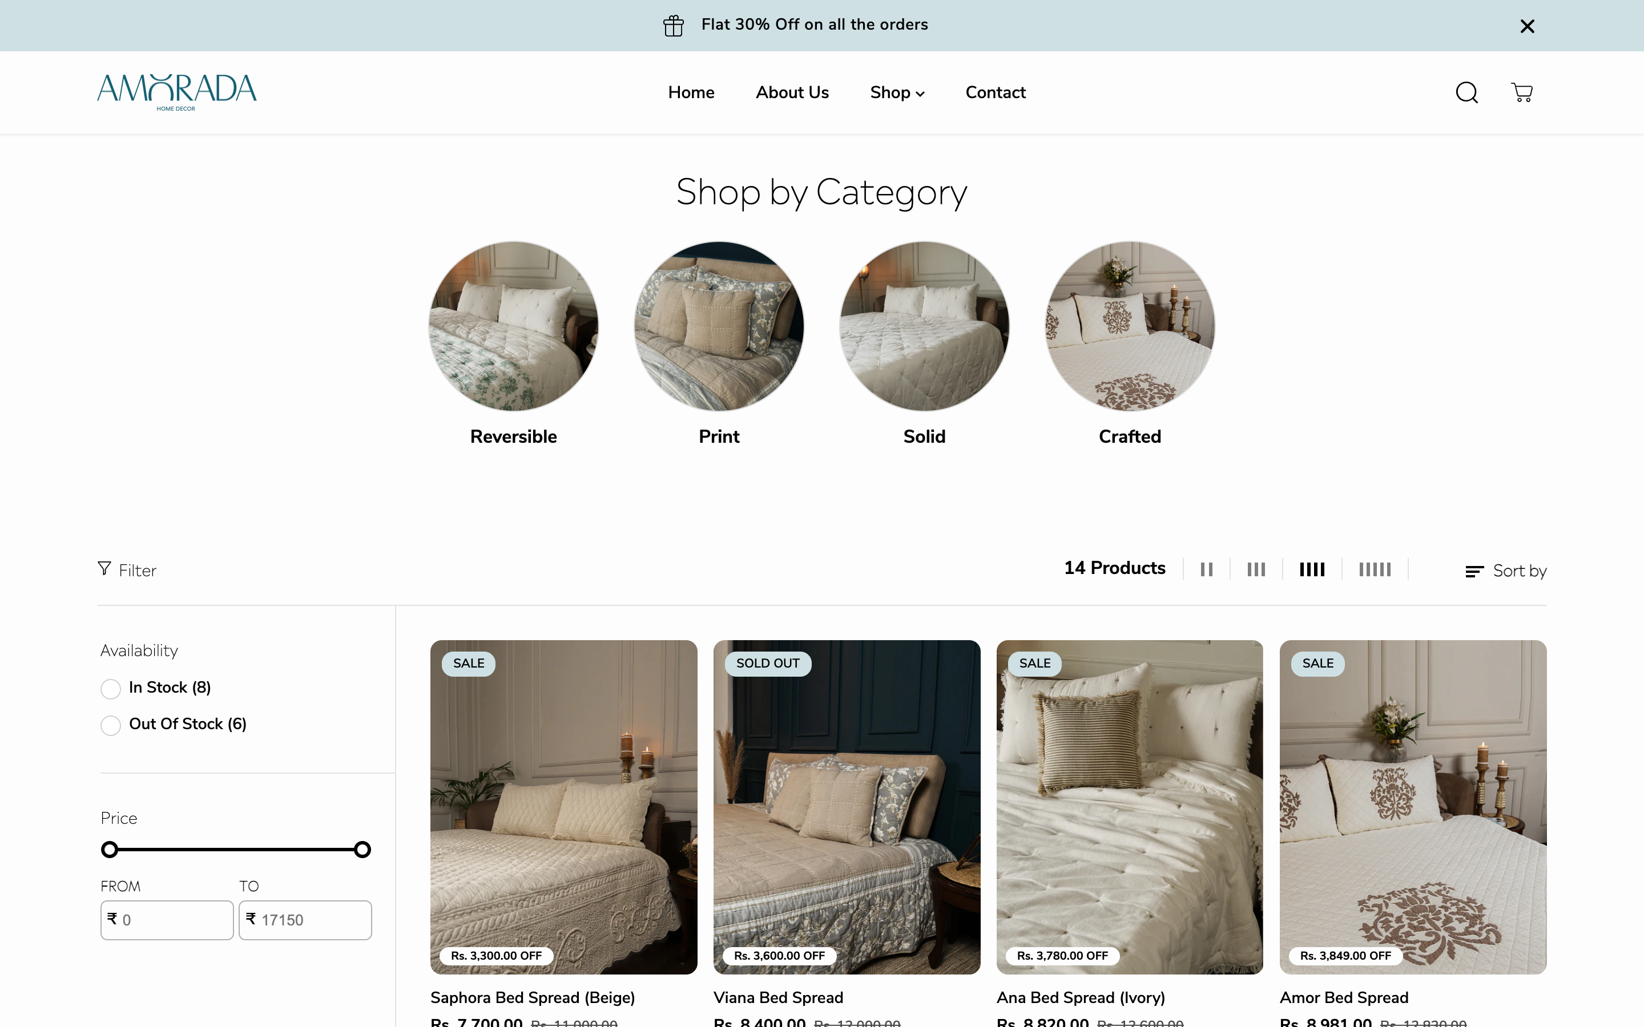The image size is (1644, 1027).
Task: Switch to five-column grid view
Action: pos(1375,569)
